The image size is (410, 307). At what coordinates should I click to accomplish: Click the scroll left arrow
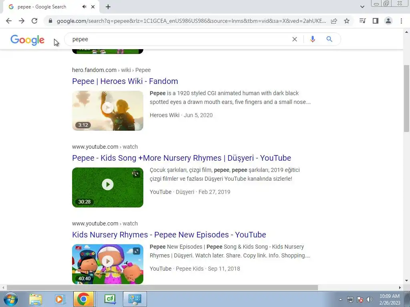pyautogui.click(x=3, y=287)
